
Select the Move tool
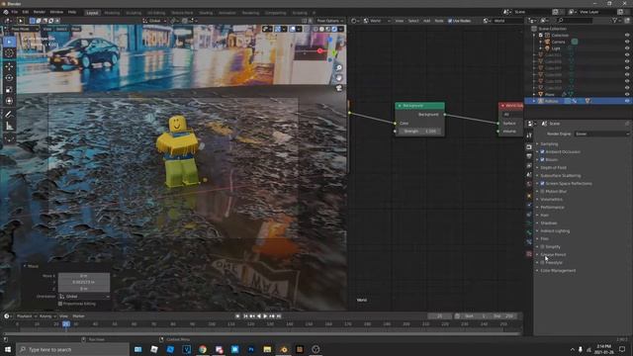click(x=9, y=67)
